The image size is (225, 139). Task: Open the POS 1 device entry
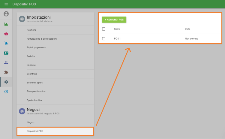pos(117,39)
